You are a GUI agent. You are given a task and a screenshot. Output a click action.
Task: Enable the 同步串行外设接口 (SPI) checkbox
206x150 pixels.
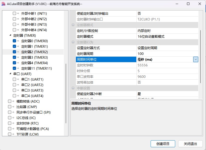[x=10, y=112]
